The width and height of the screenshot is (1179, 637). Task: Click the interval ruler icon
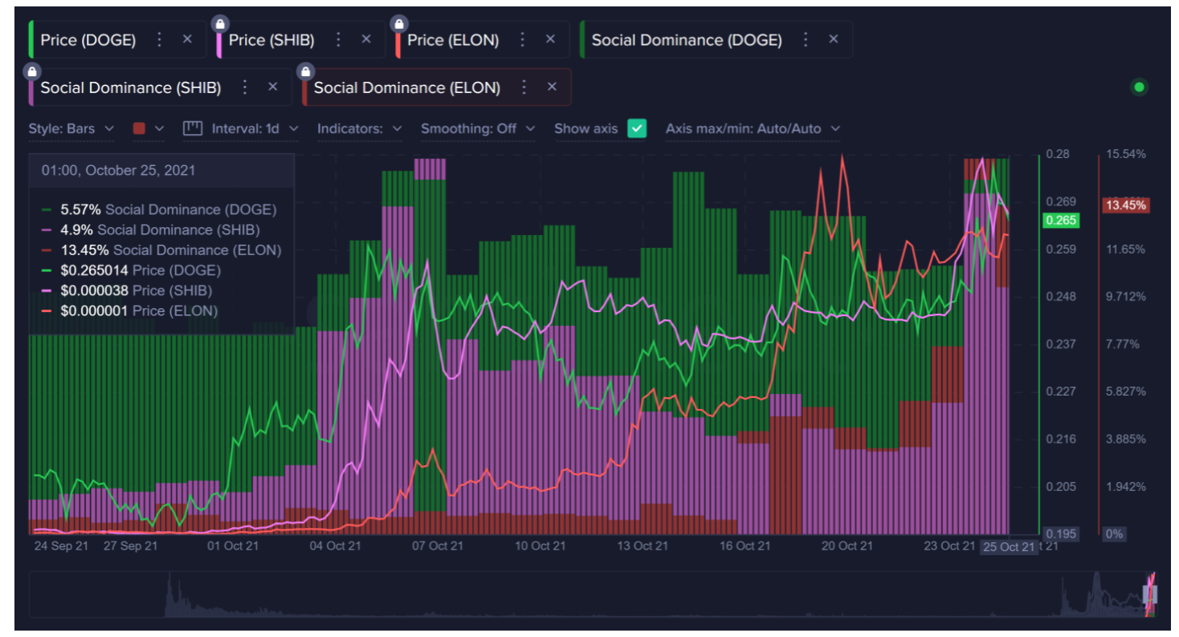coord(192,128)
